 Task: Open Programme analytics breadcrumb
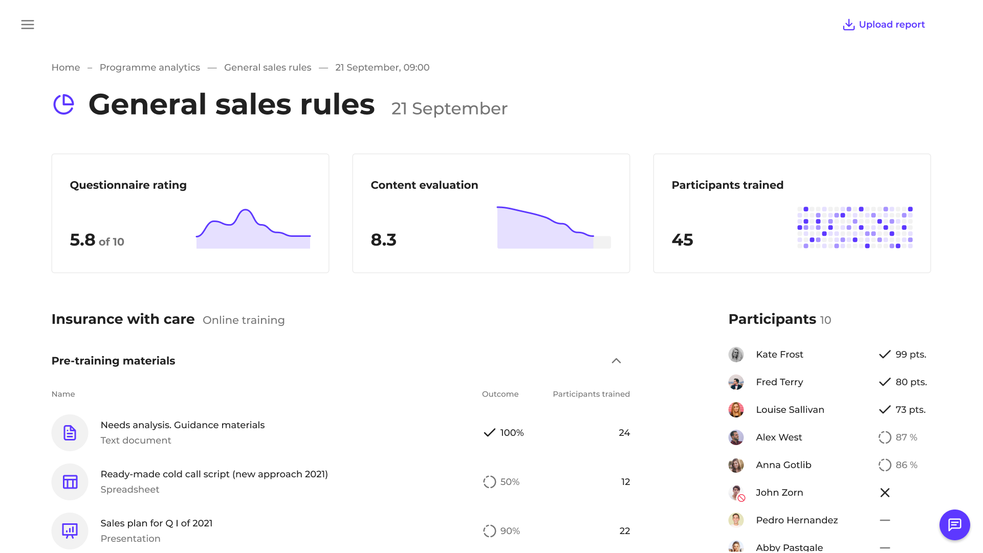[x=149, y=68]
